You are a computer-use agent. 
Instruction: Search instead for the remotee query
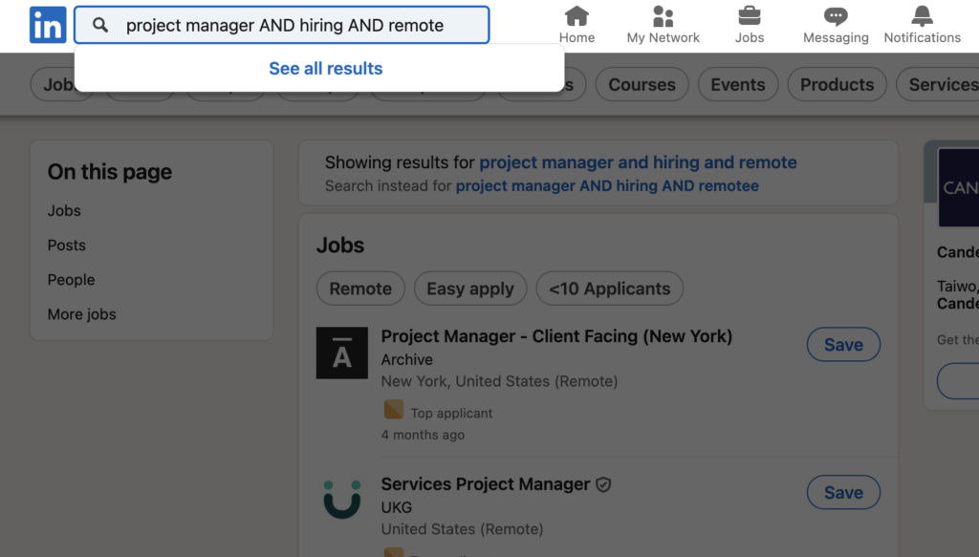point(607,186)
